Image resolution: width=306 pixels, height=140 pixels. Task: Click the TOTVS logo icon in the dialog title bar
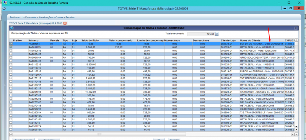click(x=12, y=28)
